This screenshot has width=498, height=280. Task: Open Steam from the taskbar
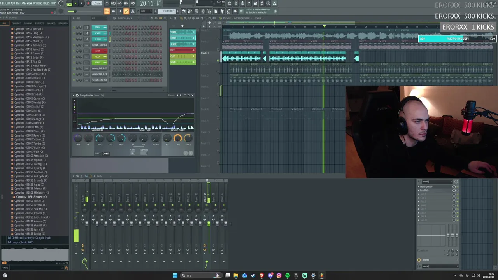click(253, 275)
